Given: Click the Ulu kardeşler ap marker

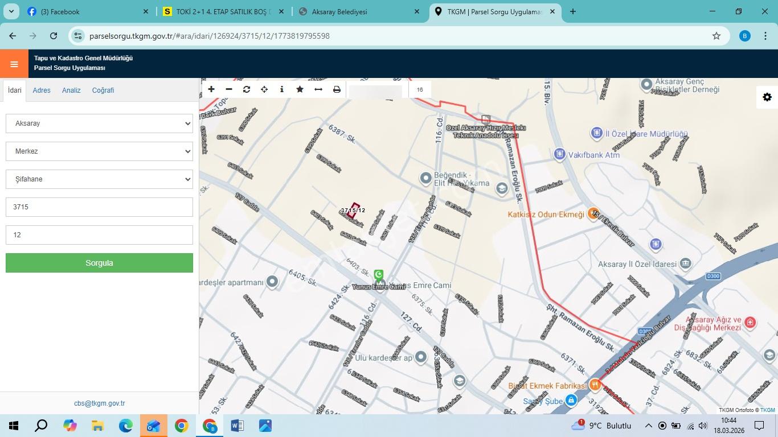Looking at the screenshot, I should [x=420, y=357].
